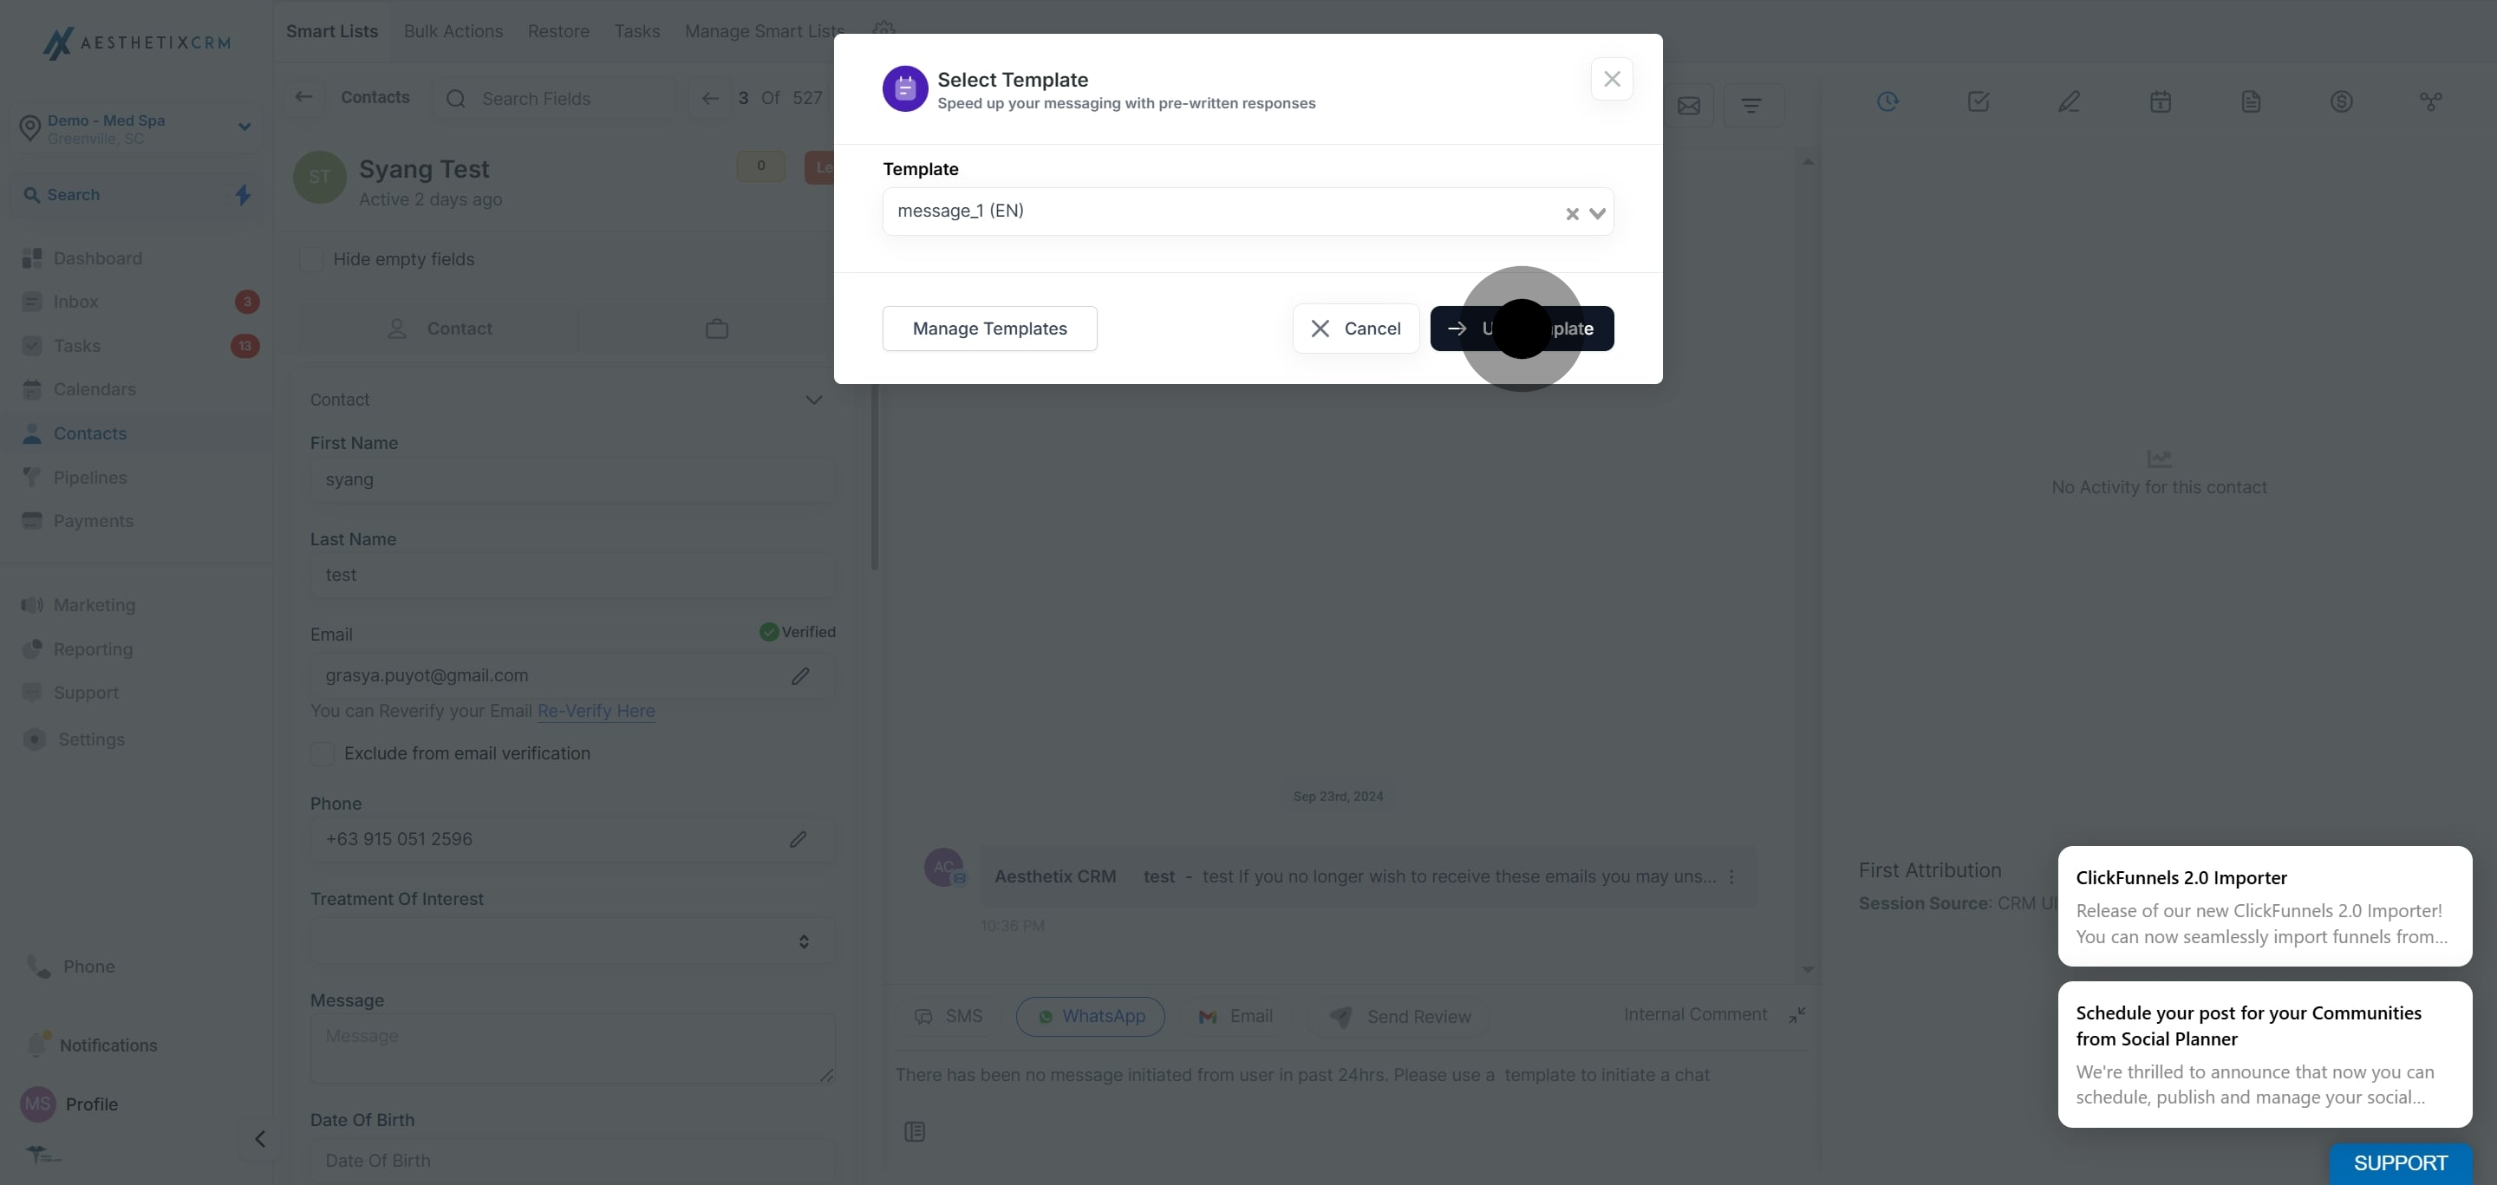Click the Message text field
The height and width of the screenshot is (1185, 2497).
click(572, 1047)
